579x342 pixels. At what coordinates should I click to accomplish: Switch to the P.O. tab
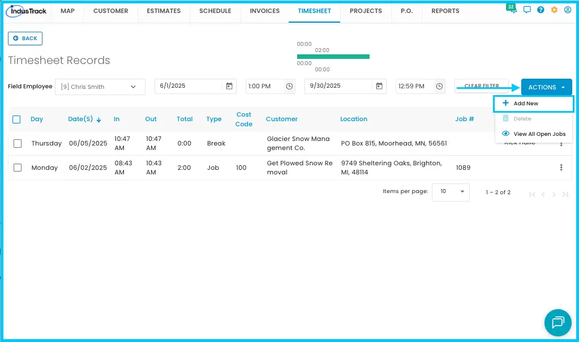[x=407, y=11]
